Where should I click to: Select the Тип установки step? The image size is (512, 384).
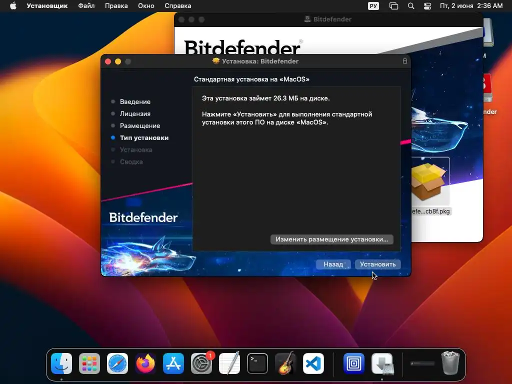pyautogui.click(x=144, y=138)
